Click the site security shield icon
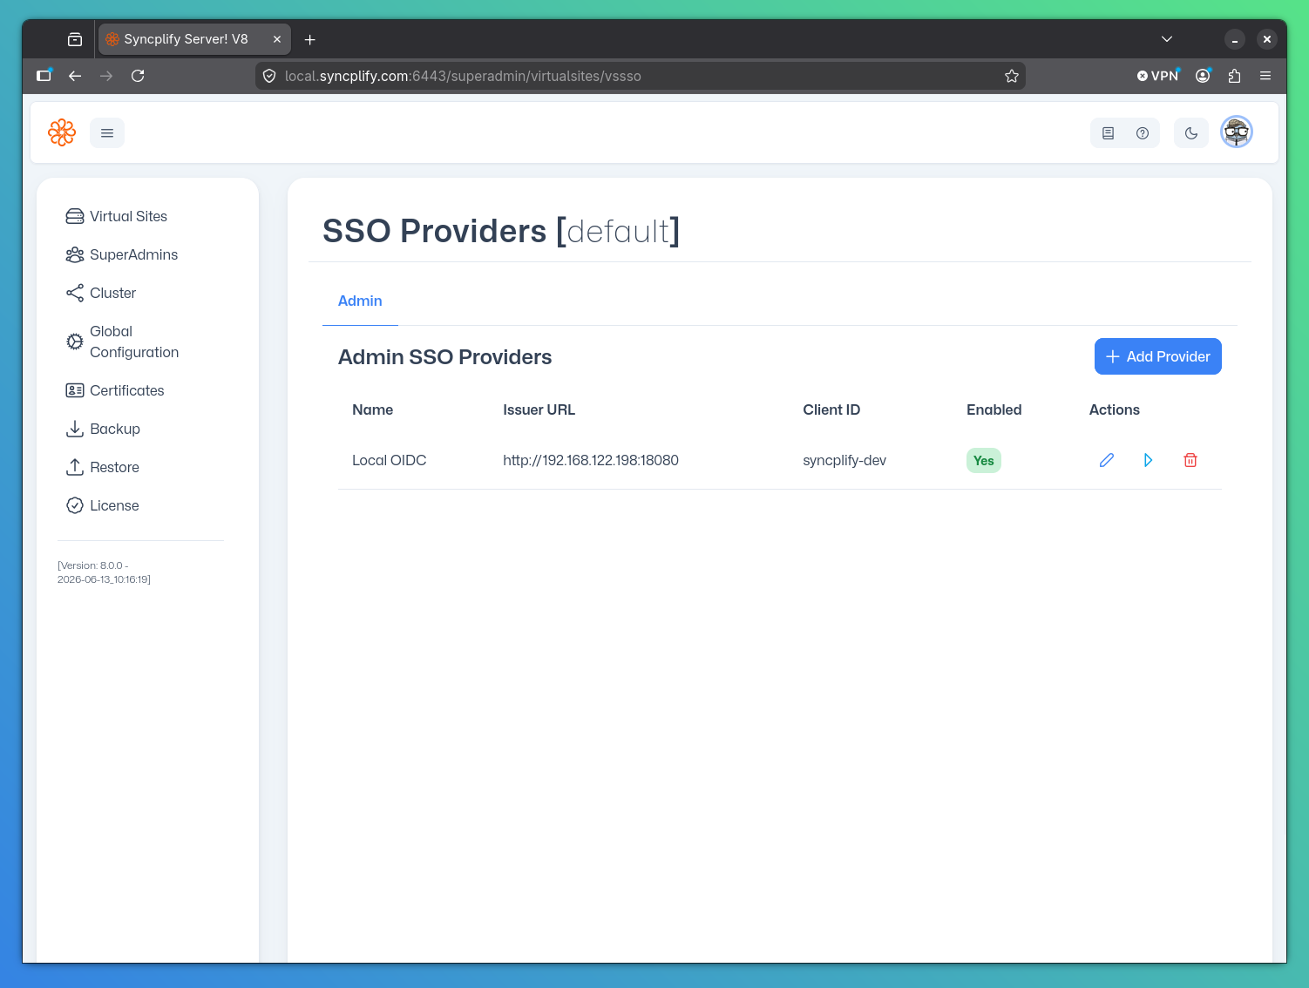The width and height of the screenshot is (1309, 988). point(269,76)
